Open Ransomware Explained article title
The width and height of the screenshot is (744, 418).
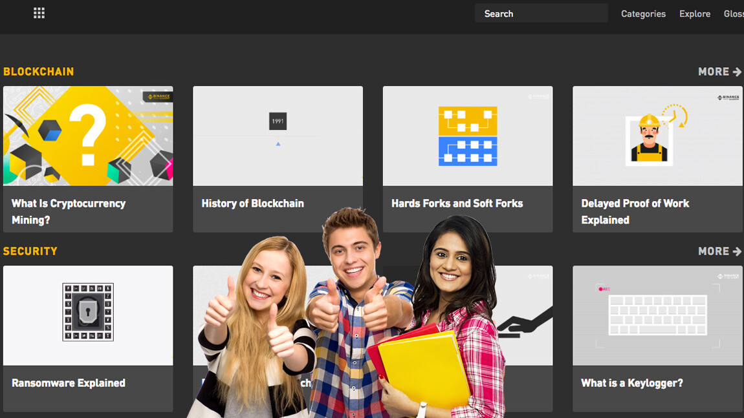point(69,383)
